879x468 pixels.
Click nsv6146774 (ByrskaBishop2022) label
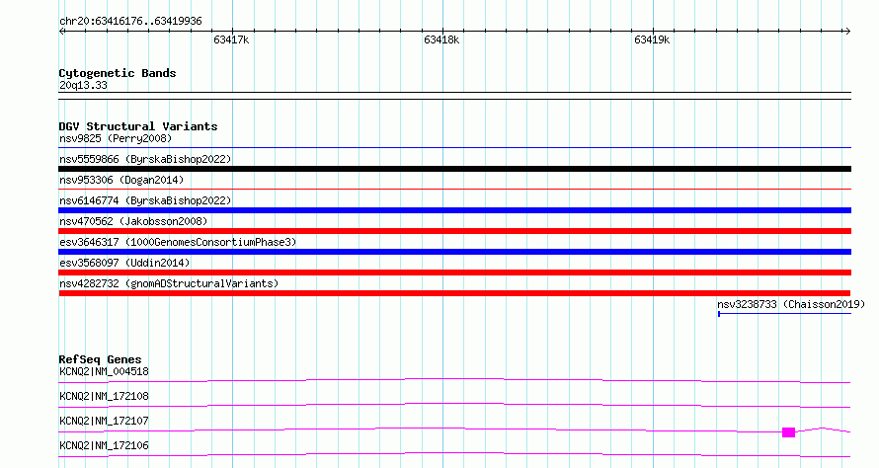(145, 200)
